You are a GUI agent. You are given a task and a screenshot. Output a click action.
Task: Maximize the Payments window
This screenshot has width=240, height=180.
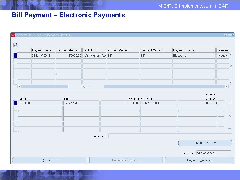coord(229,35)
